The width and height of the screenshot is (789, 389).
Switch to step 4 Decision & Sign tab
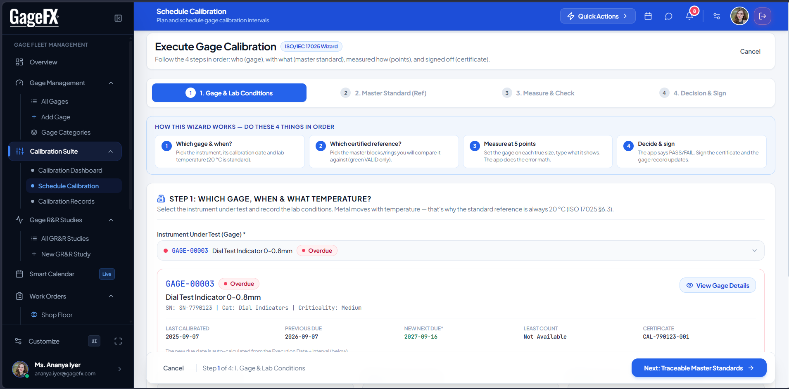693,93
